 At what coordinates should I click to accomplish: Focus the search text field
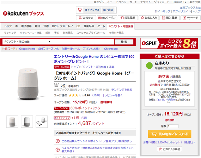pyautogui.click(x=83, y=42)
